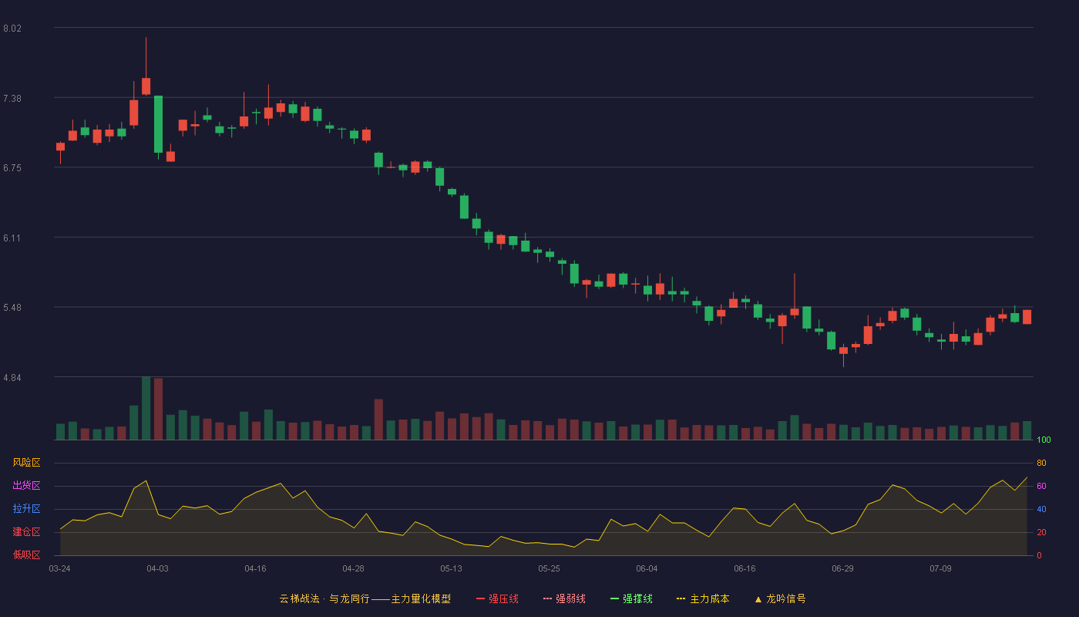Click the 04-16 date label

[x=255, y=568]
